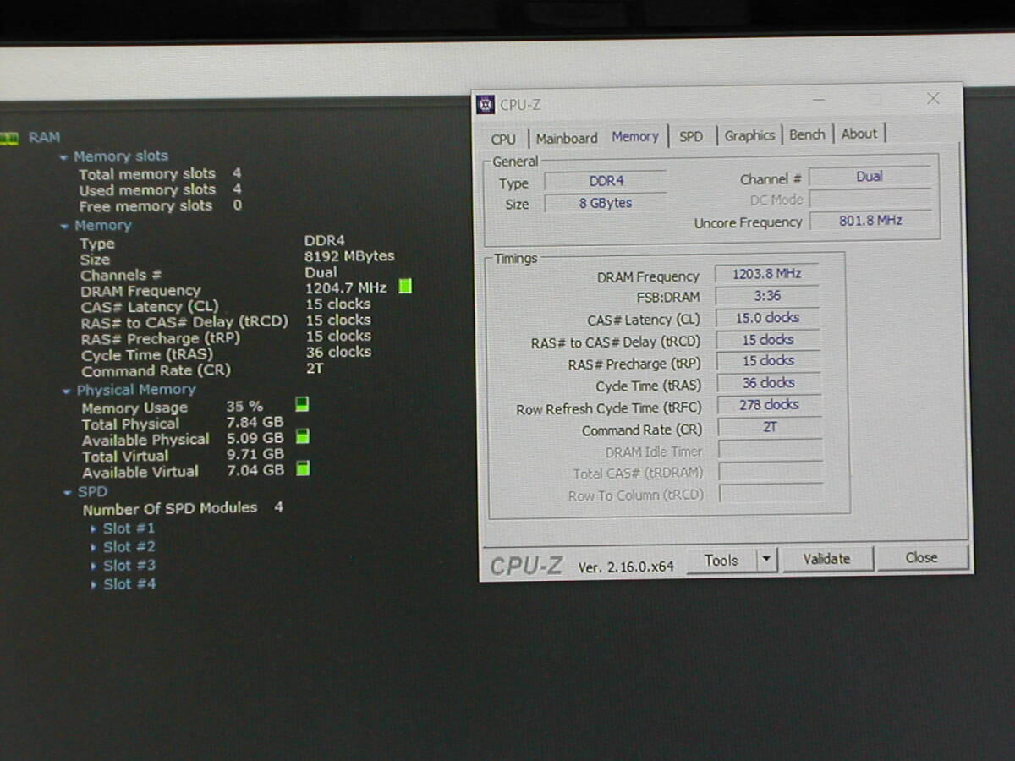Click the Tools button in CPU-Z
The height and width of the screenshot is (761, 1015).
(x=721, y=560)
